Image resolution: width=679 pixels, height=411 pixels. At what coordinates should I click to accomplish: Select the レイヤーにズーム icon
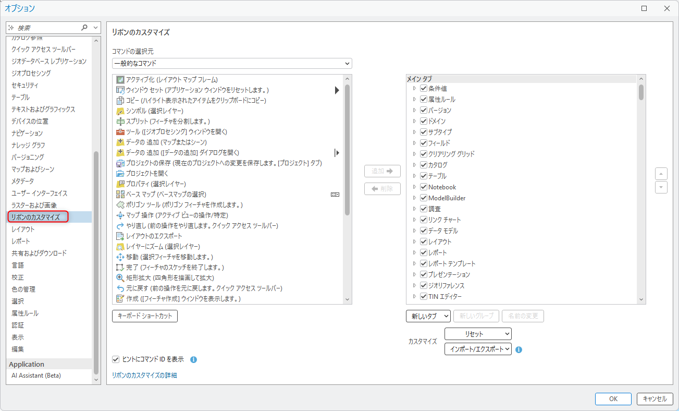coord(120,247)
